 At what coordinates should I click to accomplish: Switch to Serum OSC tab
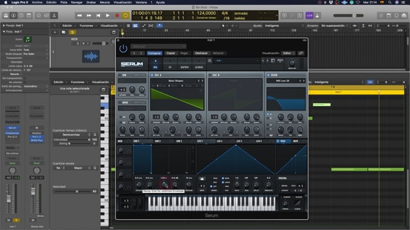point(156,64)
